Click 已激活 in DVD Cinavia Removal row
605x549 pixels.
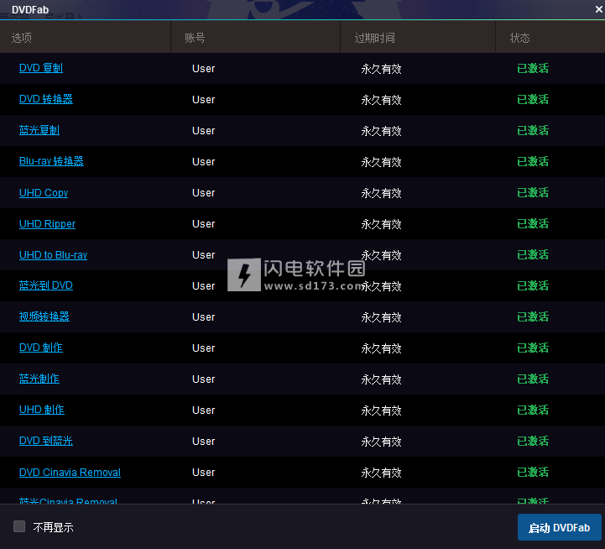click(x=533, y=472)
